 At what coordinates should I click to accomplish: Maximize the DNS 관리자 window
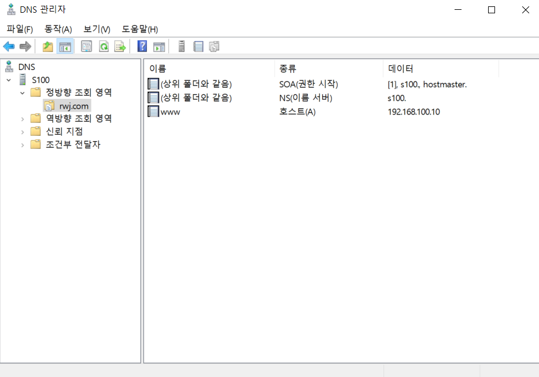pyautogui.click(x=492, y=10)
